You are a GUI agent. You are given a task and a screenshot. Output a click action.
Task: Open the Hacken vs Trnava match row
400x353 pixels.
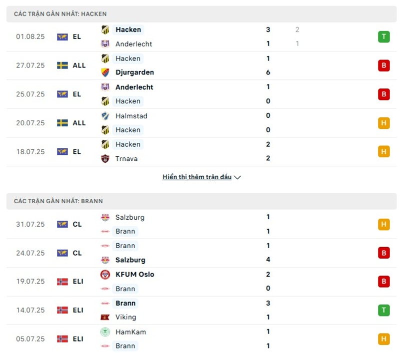[200, 152]
